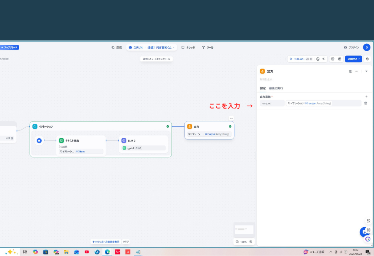The width and height of the screenshot is (374, 256).
Task: Click クリア to clear cached variables
Action: 125,242
